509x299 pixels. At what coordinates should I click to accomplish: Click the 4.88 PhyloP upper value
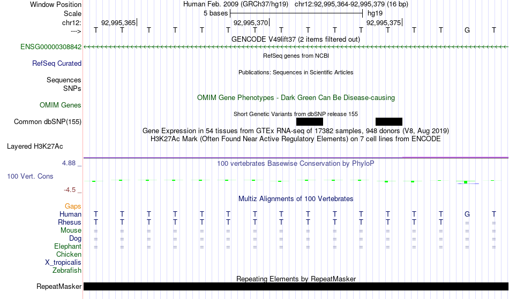click(x=69, y=163)
